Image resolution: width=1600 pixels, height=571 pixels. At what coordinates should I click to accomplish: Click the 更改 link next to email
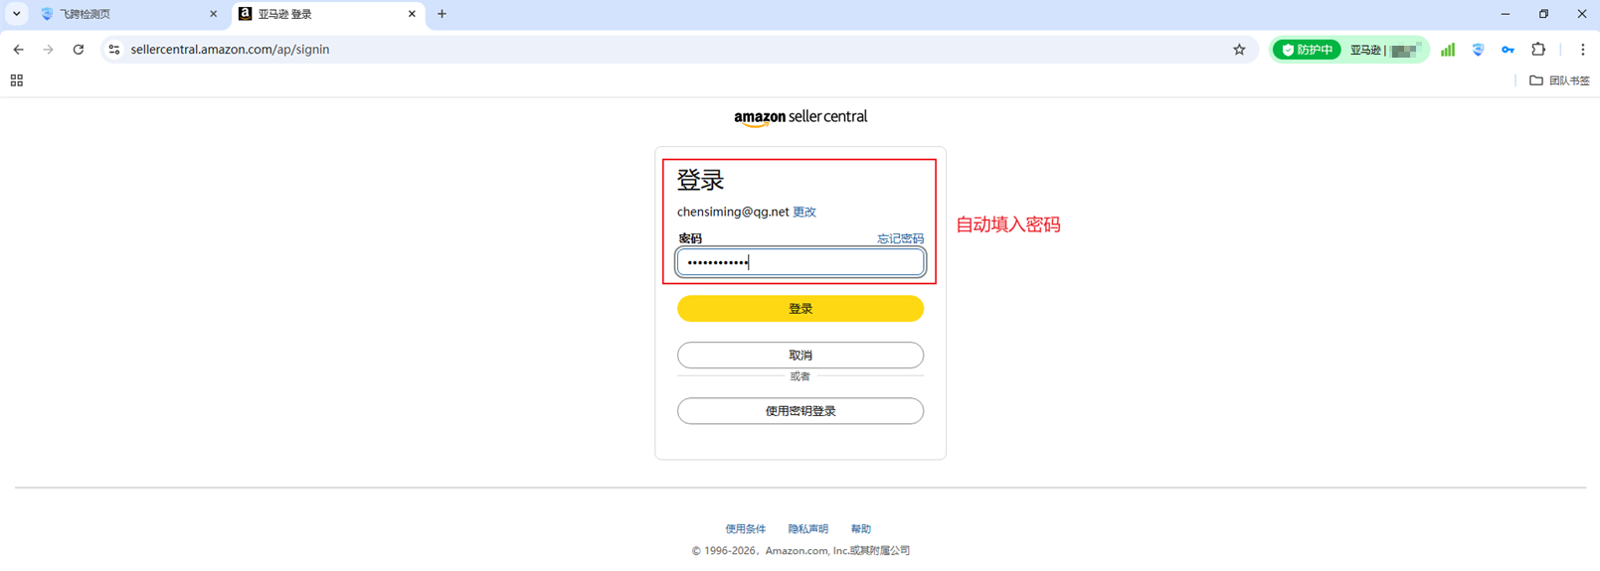(804, 212)
